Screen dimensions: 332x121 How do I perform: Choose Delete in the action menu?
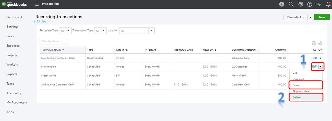click(x=306, y=98)
